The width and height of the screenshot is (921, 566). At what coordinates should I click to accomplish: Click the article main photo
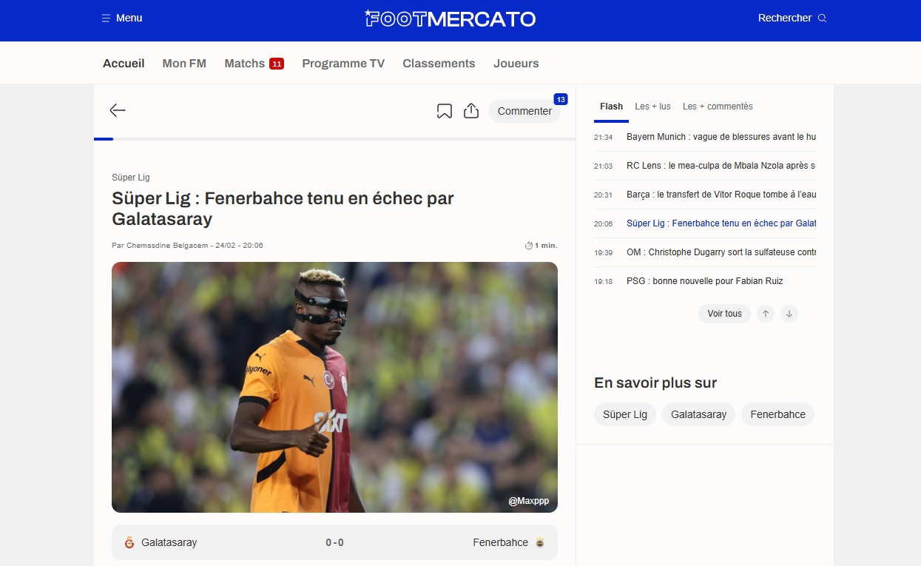[x=334, y=387]
